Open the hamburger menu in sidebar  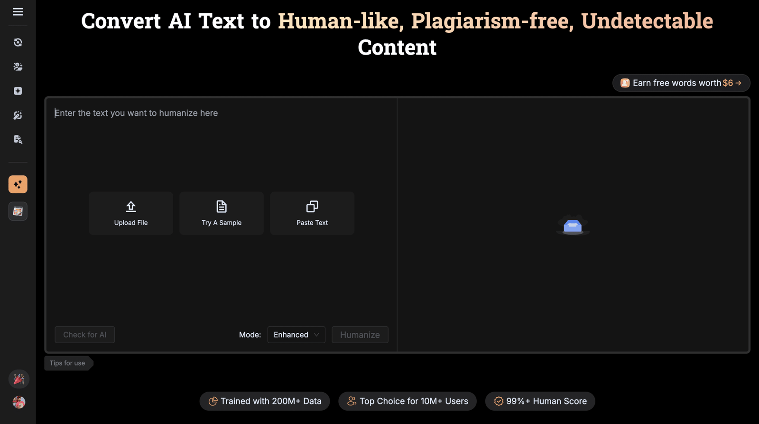(18, 12)
